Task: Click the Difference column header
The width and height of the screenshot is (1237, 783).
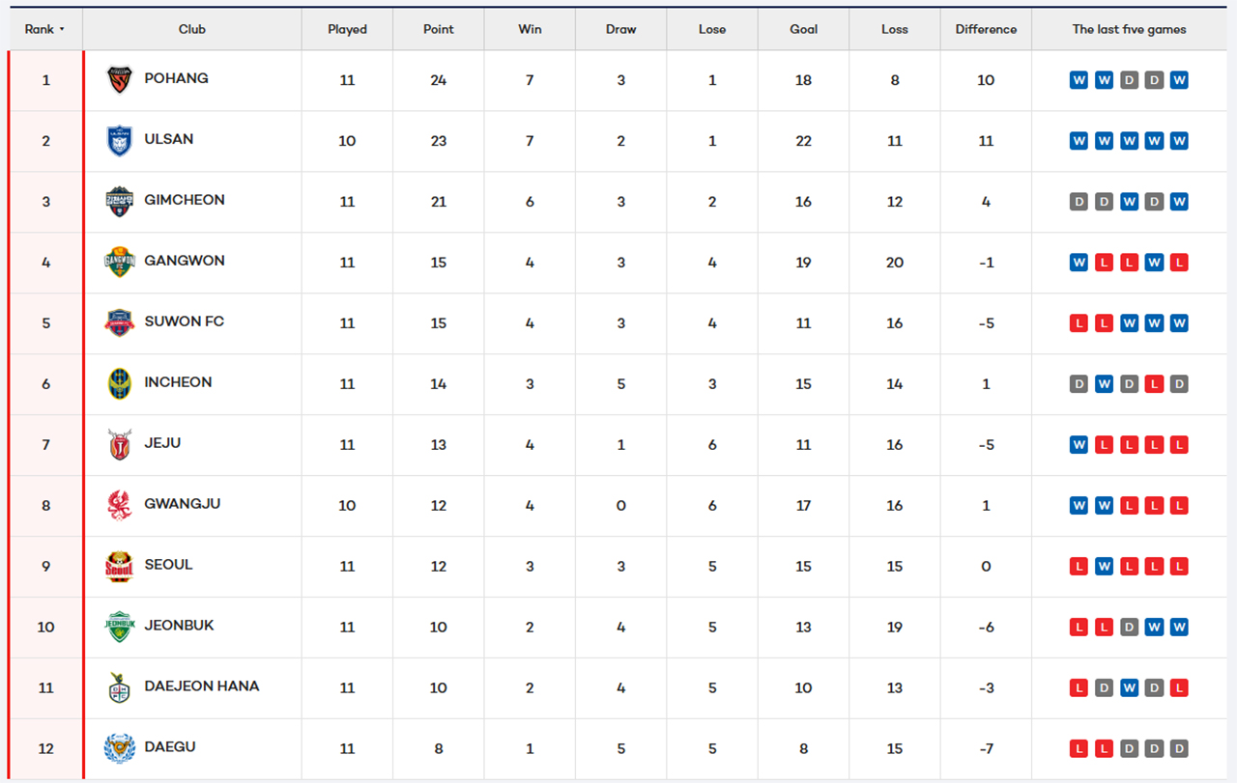Action: (986, 29)
